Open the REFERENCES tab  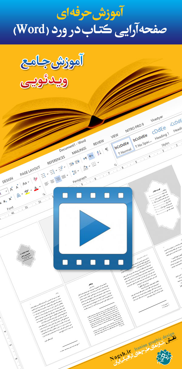[x=56, y=160]
